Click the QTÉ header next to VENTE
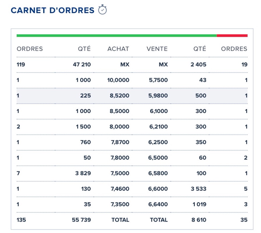The image size is (261, 233). [x=200, y=49]
